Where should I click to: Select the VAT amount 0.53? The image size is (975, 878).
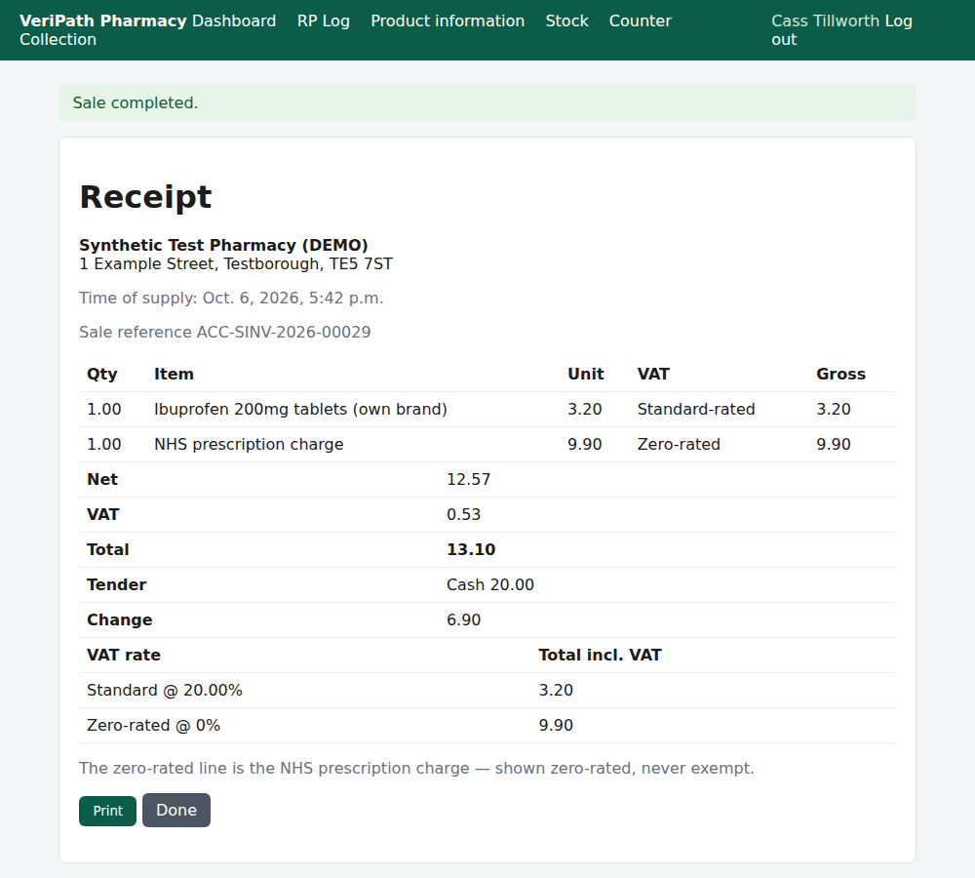coord(463,514)
